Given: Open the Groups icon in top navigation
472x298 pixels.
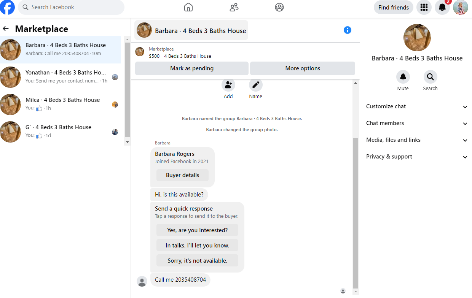Looking at the screenshot, I should [279, 7].
